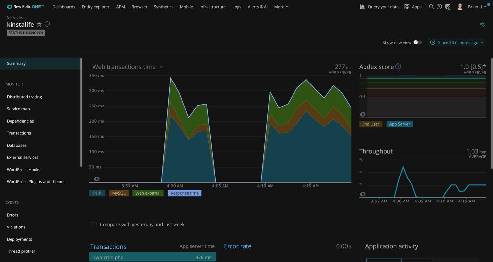Open Service map
The height and width of the screenshot is (262, 493).
click(x=18, y=109)
